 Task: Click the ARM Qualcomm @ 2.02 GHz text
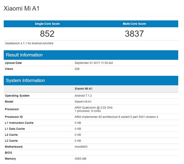point(94,108)
